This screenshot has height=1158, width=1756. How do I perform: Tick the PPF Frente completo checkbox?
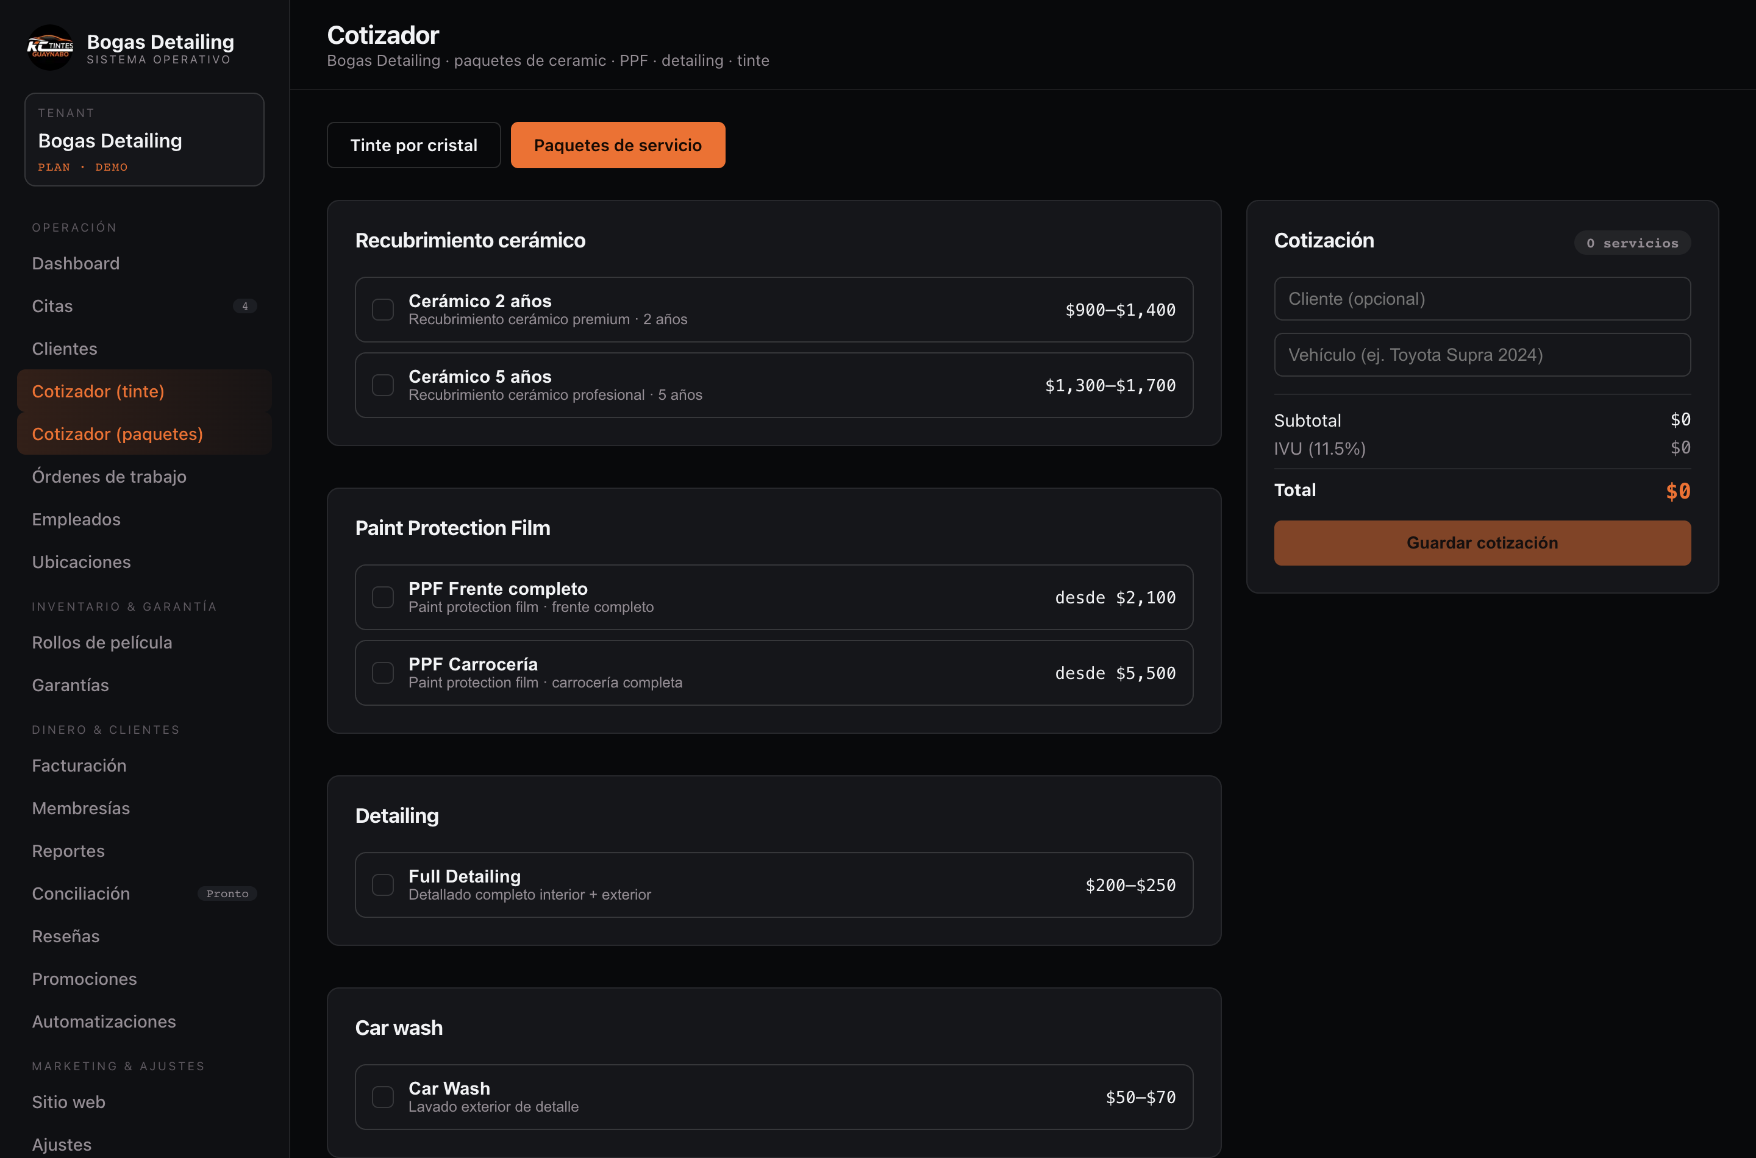[383, 597]
